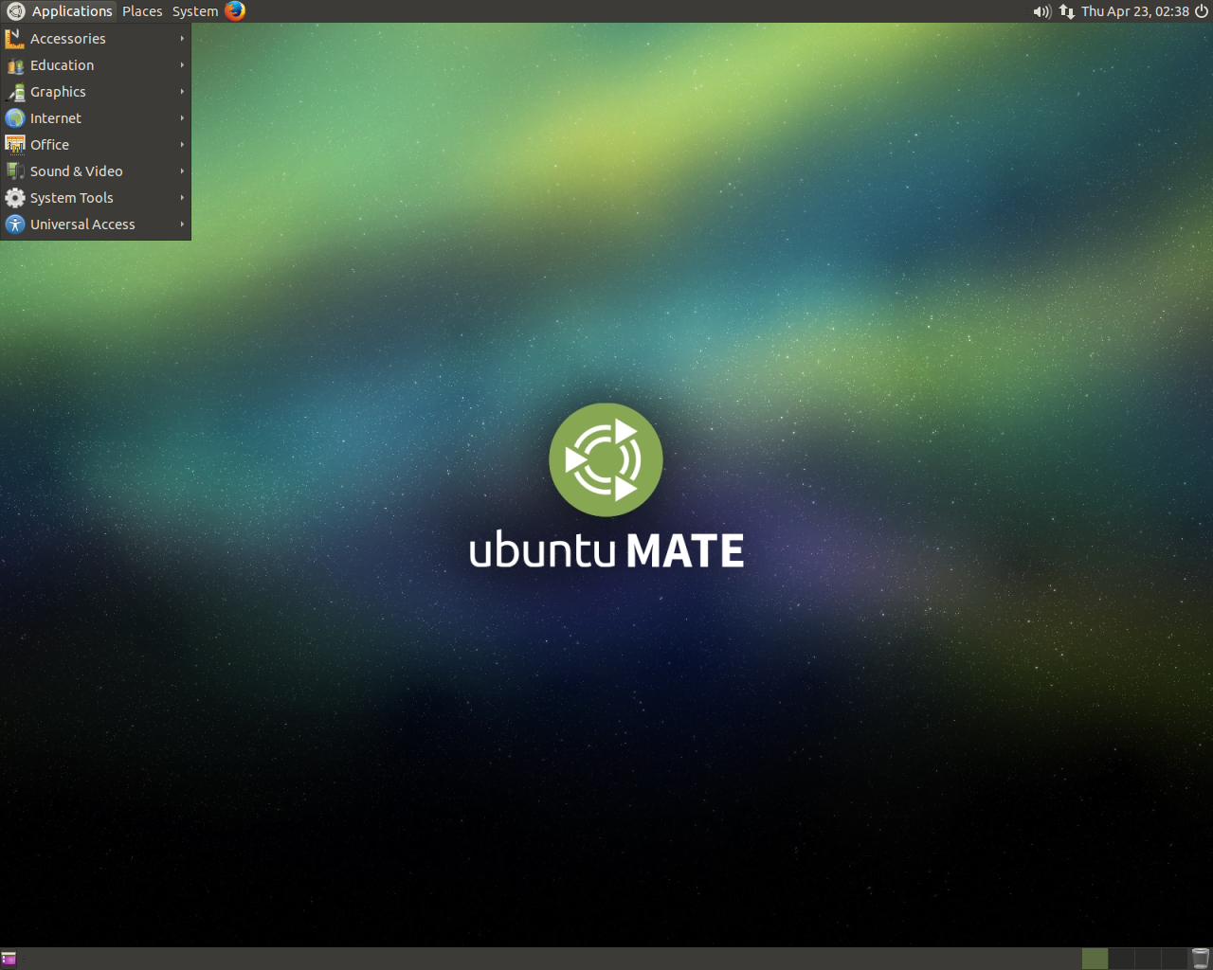Switch to the third workspace in the switcher
Image resolution: width=1213 pixels, height=970 pixels.
coord(1148,959)
